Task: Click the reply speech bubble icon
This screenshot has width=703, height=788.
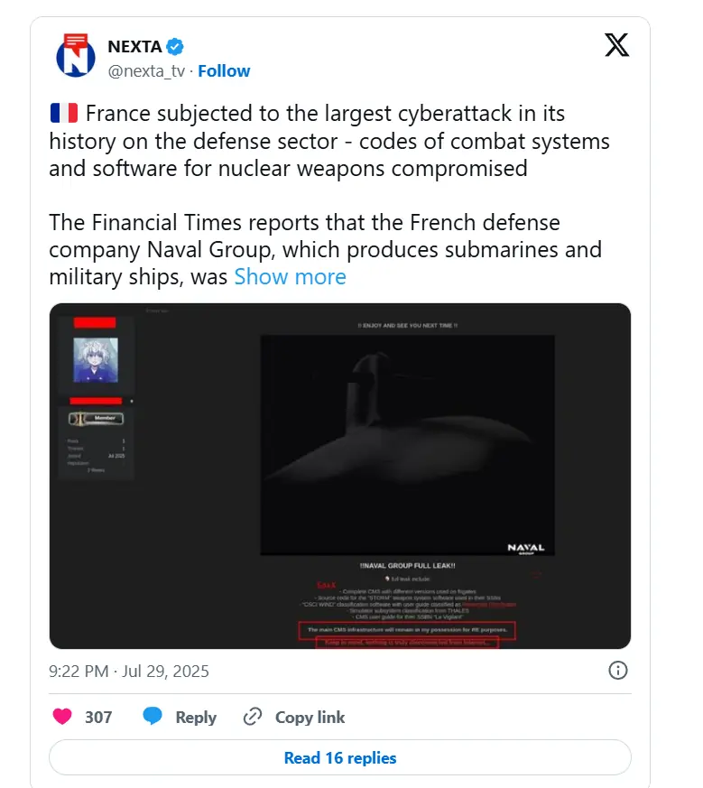Action: click(x=153, y=716)
